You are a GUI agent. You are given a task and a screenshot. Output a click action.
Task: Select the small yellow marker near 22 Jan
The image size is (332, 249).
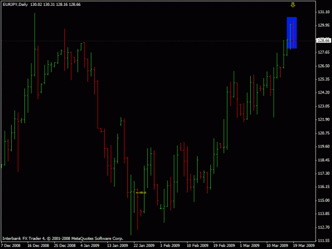(x=141, y=193)
